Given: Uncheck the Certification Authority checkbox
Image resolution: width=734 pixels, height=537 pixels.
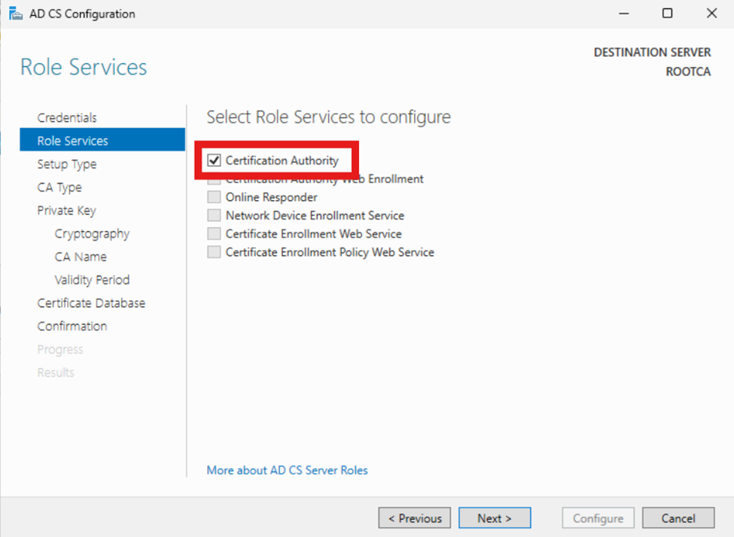Looking at the screenshot, I should point(215,160).
